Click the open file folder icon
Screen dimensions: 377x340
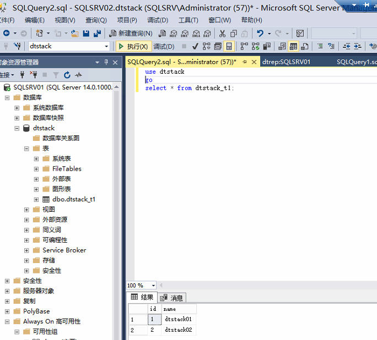point(75,34)
